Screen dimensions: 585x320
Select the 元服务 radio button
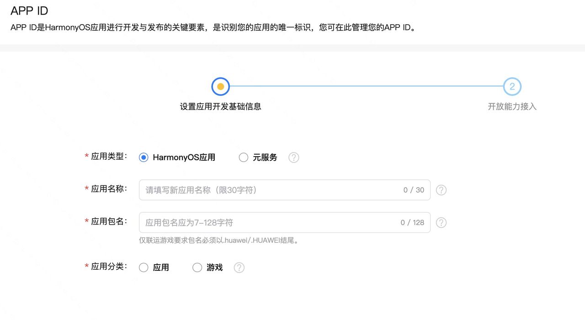pos(244,157)
